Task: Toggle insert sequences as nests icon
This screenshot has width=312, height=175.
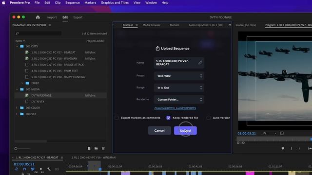Action: (x=16, y=169)
